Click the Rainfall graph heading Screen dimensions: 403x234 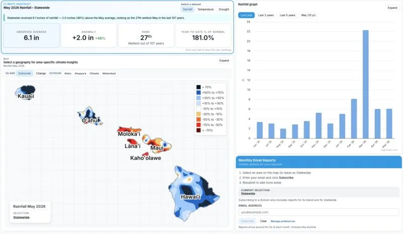pos(247,5)
